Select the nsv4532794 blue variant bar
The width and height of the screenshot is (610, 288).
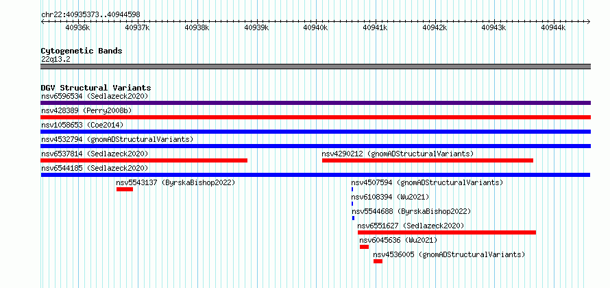tap(315, 146)
